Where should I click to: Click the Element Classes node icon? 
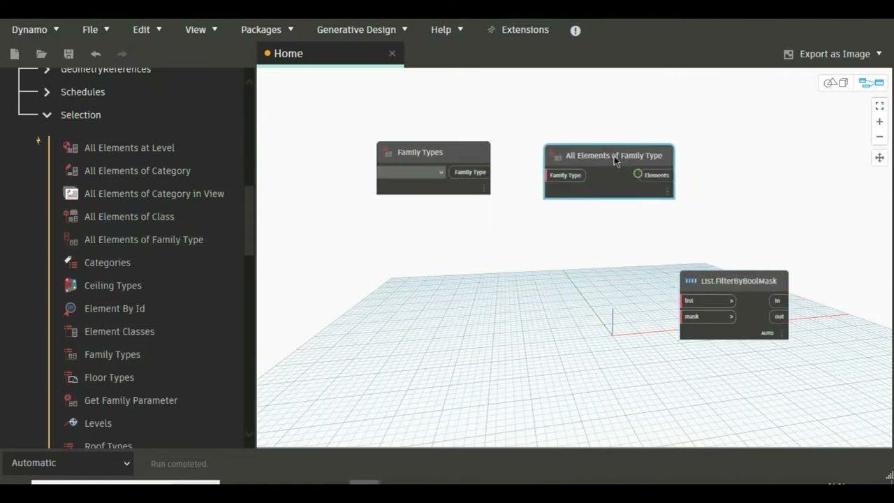coord(71,331)
